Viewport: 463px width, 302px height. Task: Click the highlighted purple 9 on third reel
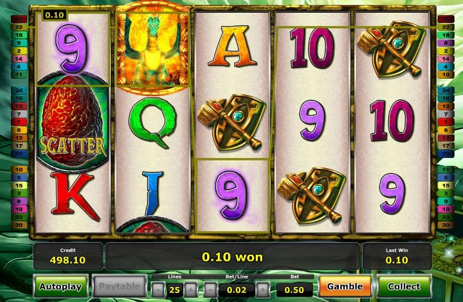pos(232,195)
